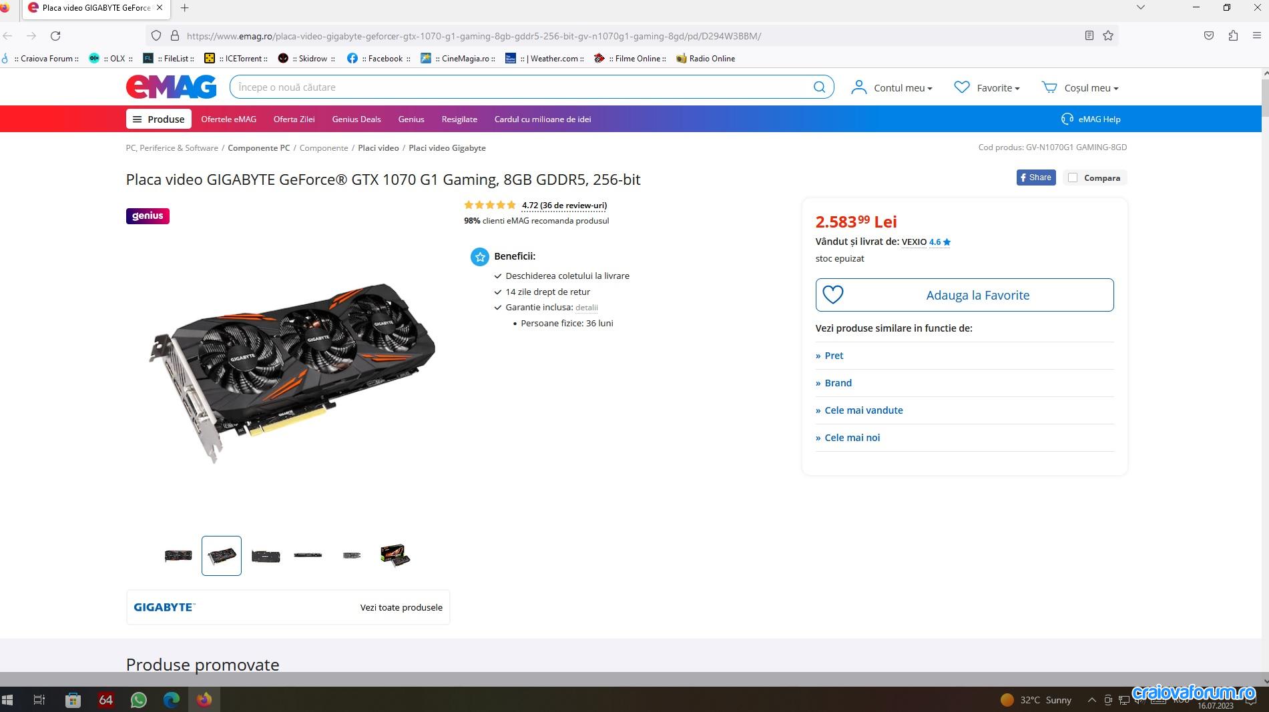Bookmark page with the star icon
This screenshot has width=1269, height=712.
coord(1108,36)
